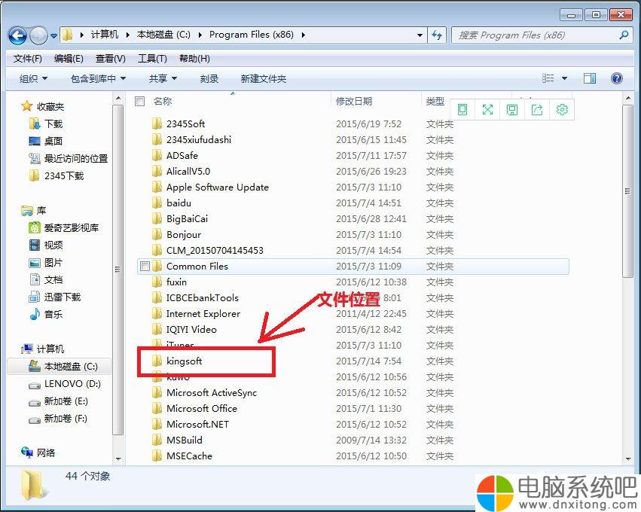
Task: Select the Internet Explorer folder name
Action: point(203,314)
